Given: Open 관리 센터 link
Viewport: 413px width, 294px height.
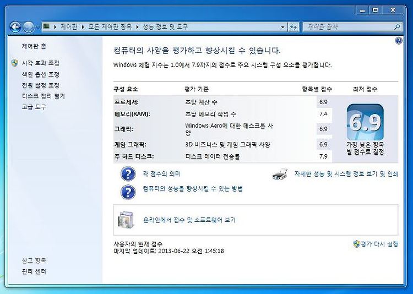Looking at the screenshot, I should [34, 271].
